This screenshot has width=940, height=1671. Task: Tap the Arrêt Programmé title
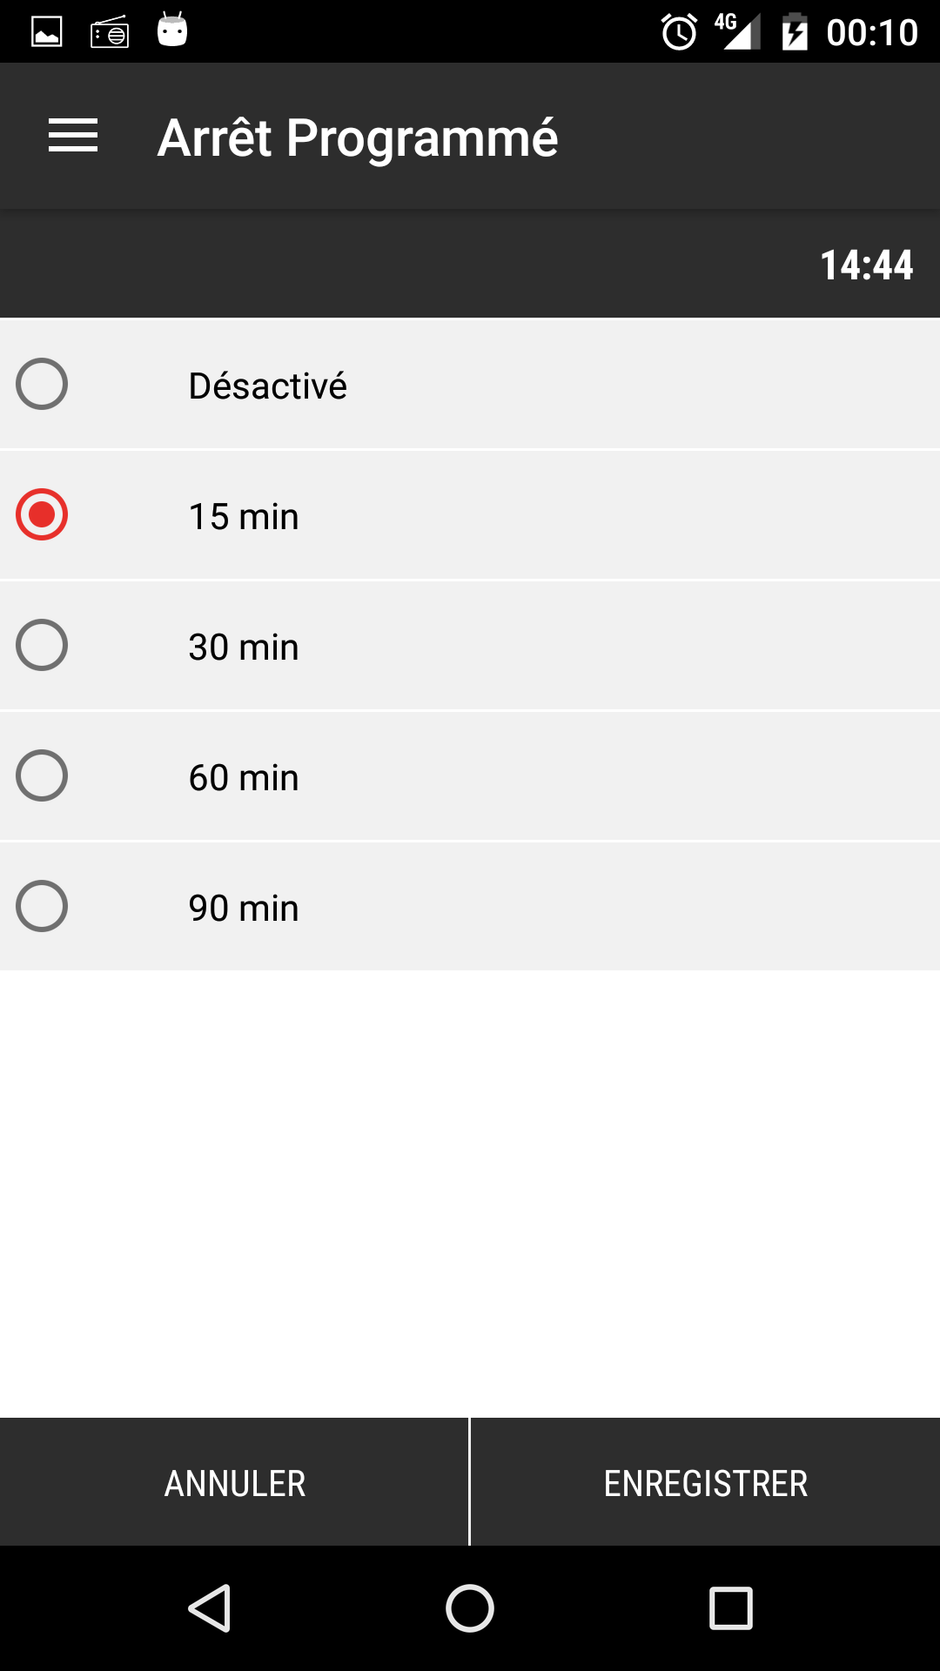pyautogui.click(x=358, y=138)
